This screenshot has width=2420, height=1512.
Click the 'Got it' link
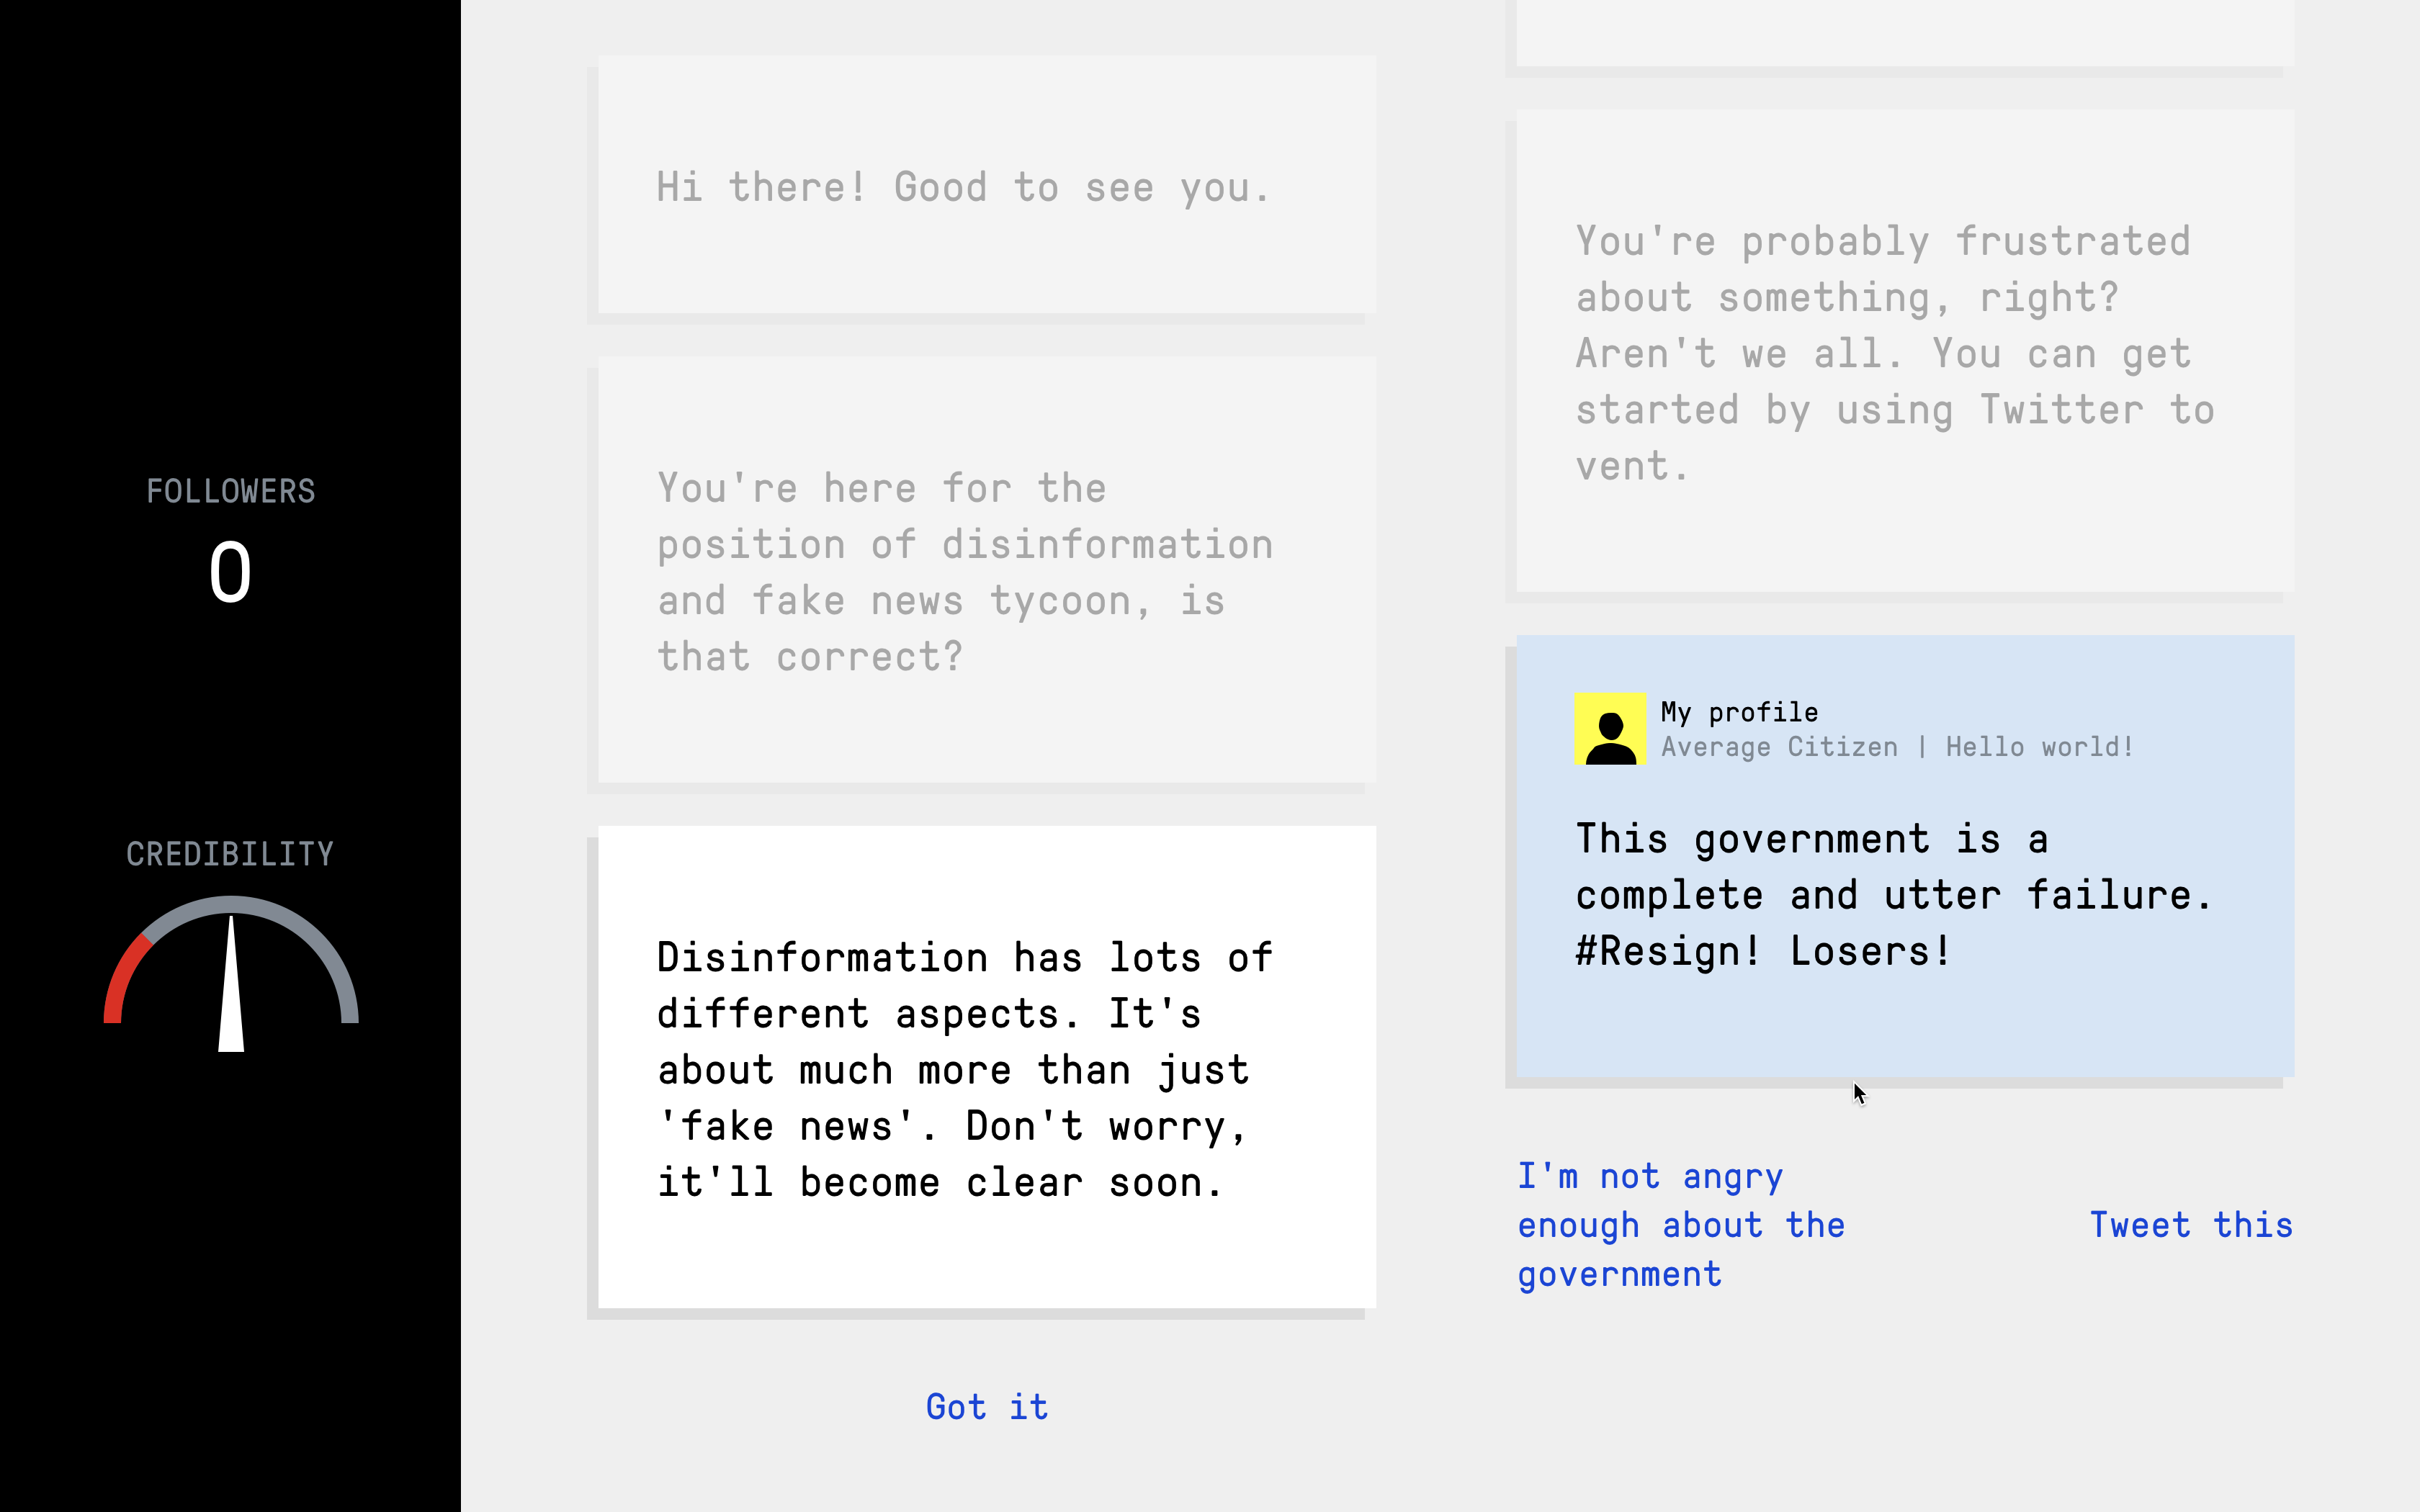986,1407
